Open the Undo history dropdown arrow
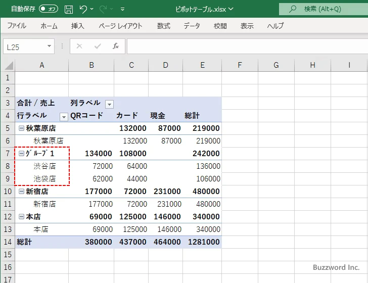 (92, 9)
